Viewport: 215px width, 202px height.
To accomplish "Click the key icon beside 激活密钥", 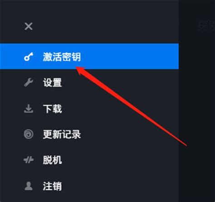I will coord(29,57).
